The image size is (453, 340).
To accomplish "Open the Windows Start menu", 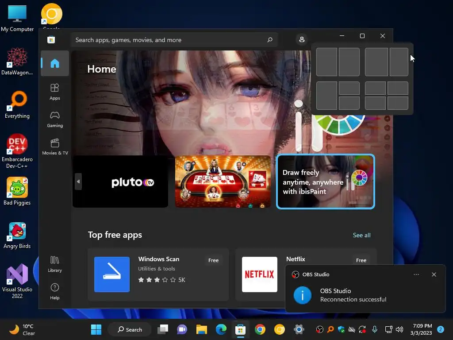I will tap(96, 329).
